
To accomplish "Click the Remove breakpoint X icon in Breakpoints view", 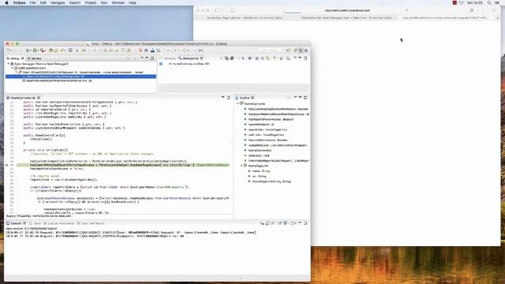I will pos(222,58).
